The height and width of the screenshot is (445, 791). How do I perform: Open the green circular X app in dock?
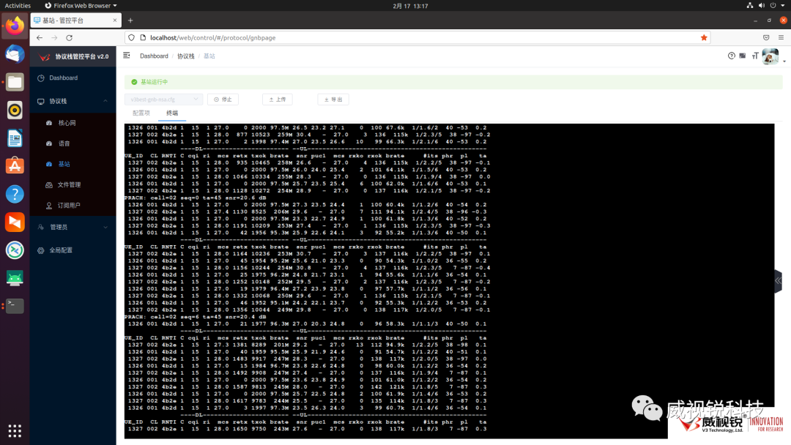coord(15,250)
